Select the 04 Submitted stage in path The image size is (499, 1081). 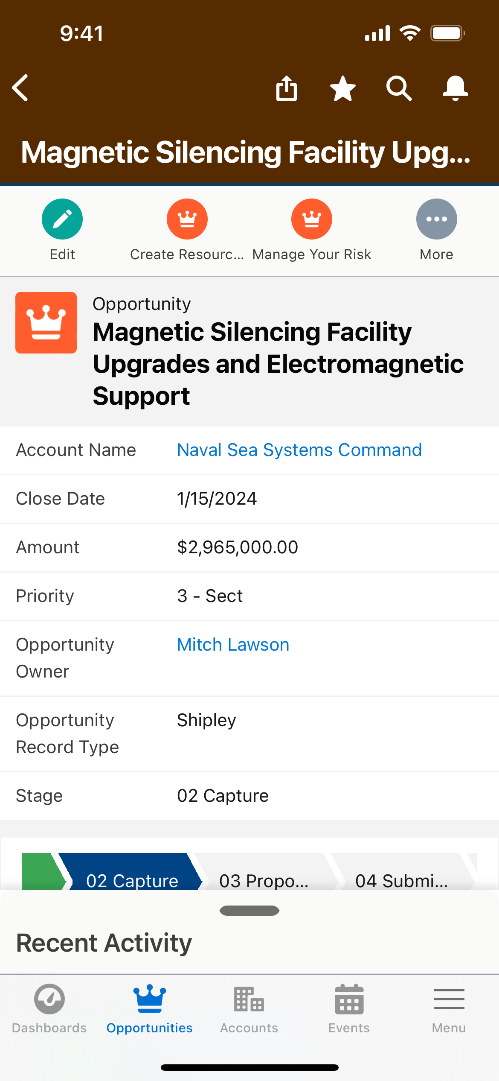(x=401, y=875)
